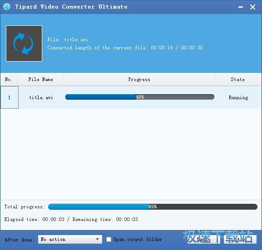Sort by the File Name column header
The height and width of the screenshot is (250, 262).
[40, 80]
